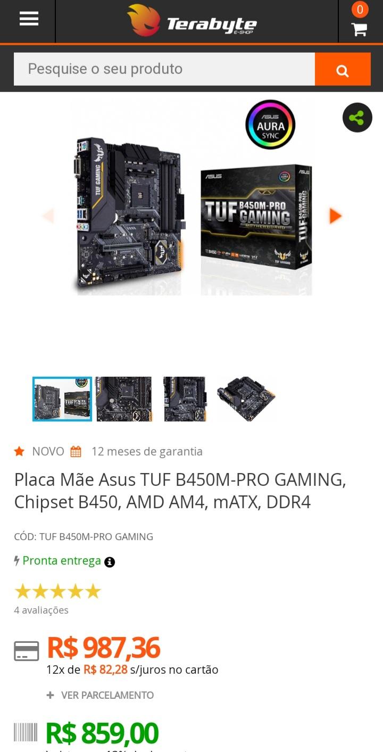Go to the Terabyte logo homepage
The width and height of the screenshot is (383, 752).
click(x=192, y=21)
